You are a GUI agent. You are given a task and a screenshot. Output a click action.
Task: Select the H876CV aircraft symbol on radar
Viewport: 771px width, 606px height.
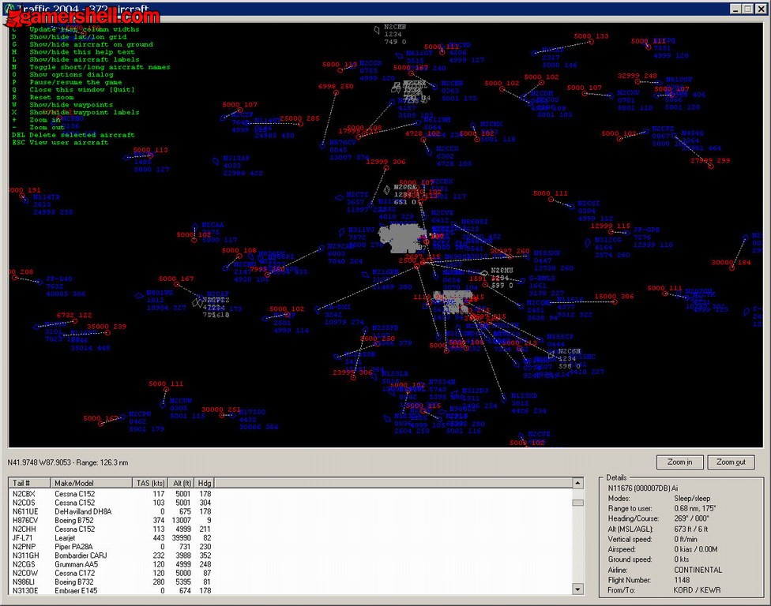[322, 145]
